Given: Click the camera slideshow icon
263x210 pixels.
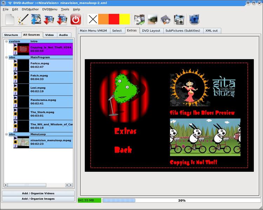Looking at the screenshot, I should [x=179, y=20].
